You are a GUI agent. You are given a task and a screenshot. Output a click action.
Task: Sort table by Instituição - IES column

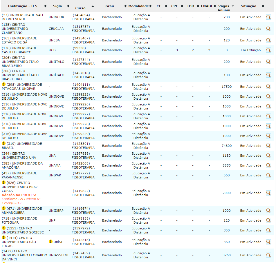[x=22, y=6]
